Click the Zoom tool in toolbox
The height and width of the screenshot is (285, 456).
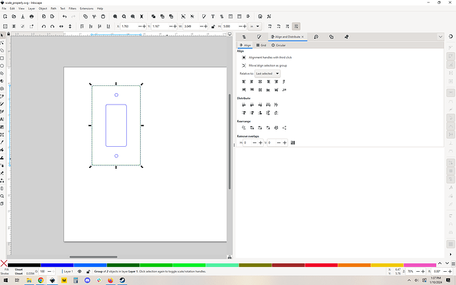point(2,196)
